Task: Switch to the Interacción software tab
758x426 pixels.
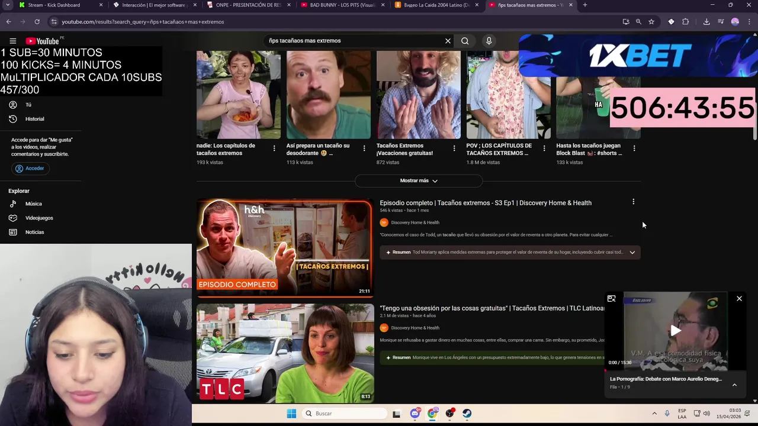Action: pos(154,5)
